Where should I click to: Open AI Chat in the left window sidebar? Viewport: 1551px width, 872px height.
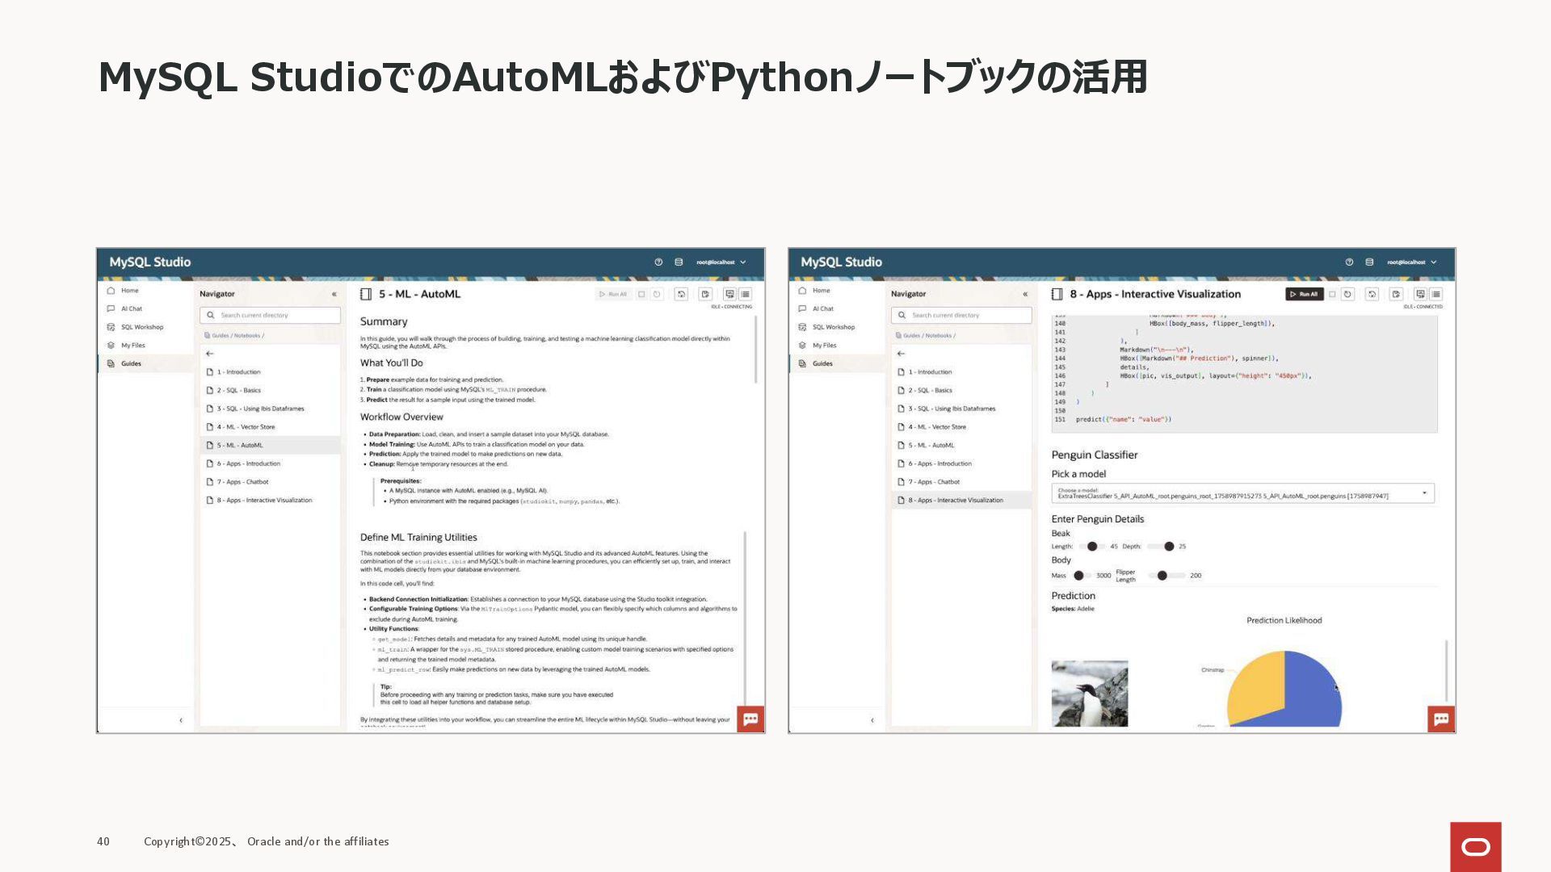coord(132,309)
